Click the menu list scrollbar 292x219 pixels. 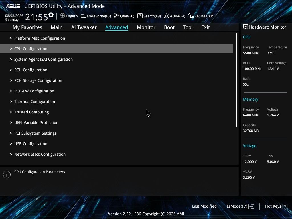click(236, 80)
